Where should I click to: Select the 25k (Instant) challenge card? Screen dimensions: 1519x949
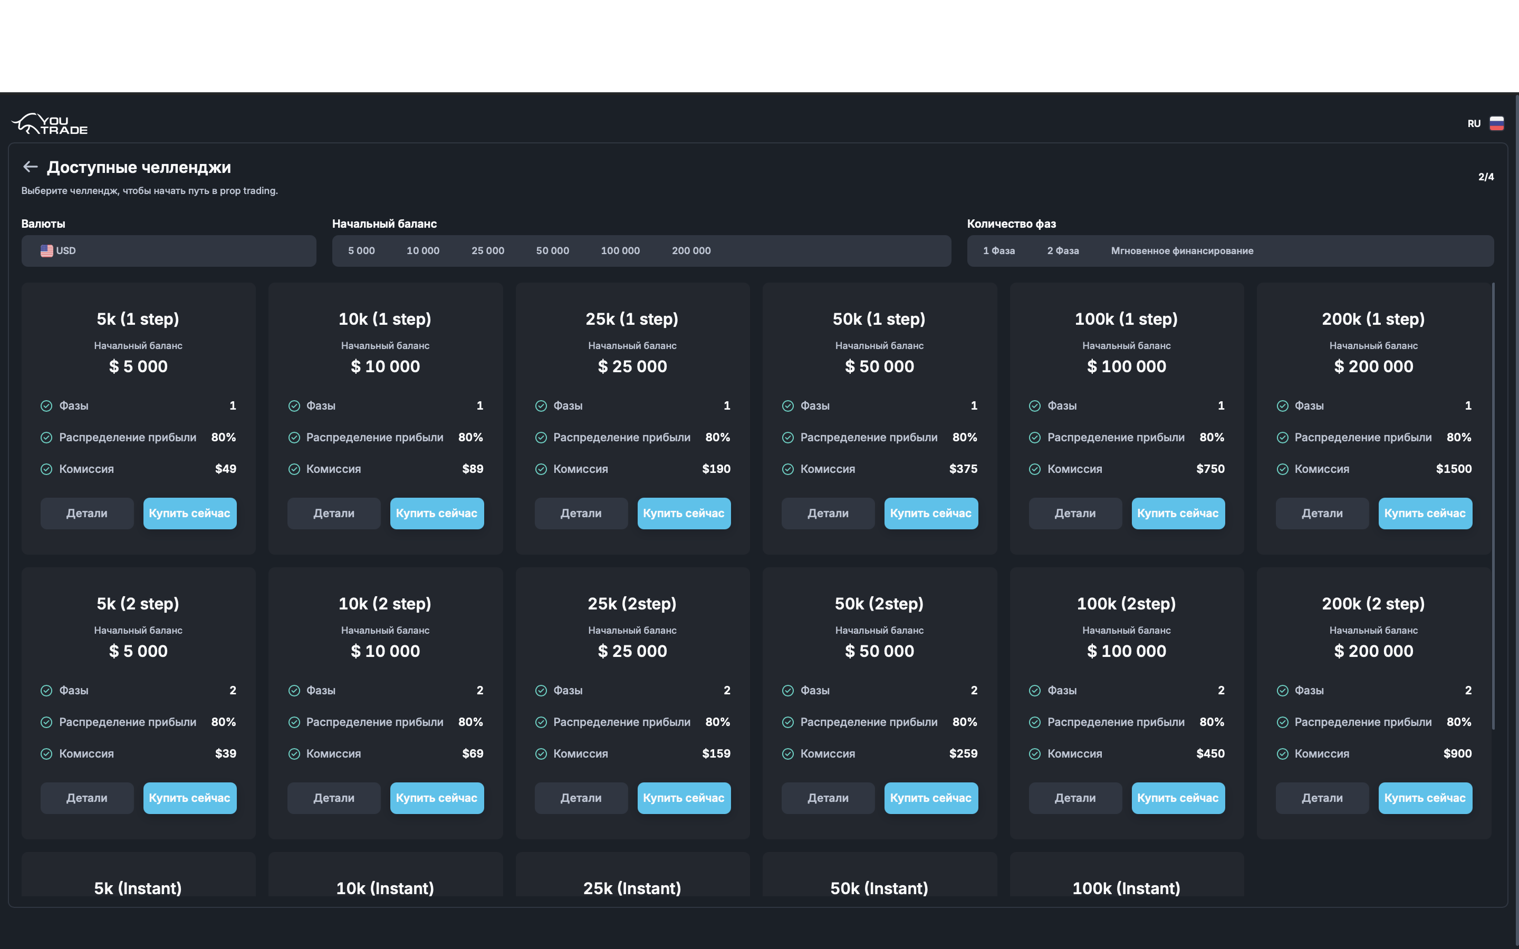click(x=632, y=887)
